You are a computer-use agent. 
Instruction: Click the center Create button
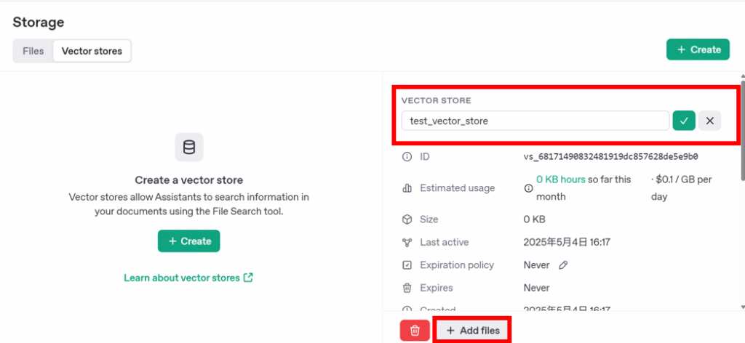click(189, 241)
